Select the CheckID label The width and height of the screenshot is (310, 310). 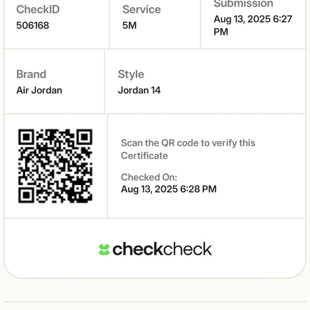pos(38,10)
